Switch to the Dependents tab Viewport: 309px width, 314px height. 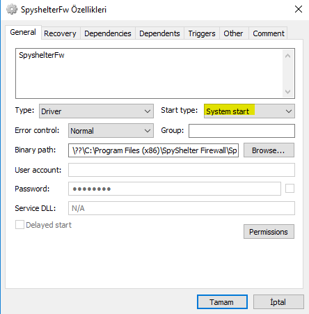pyautogui.click(x=159, y=33)
